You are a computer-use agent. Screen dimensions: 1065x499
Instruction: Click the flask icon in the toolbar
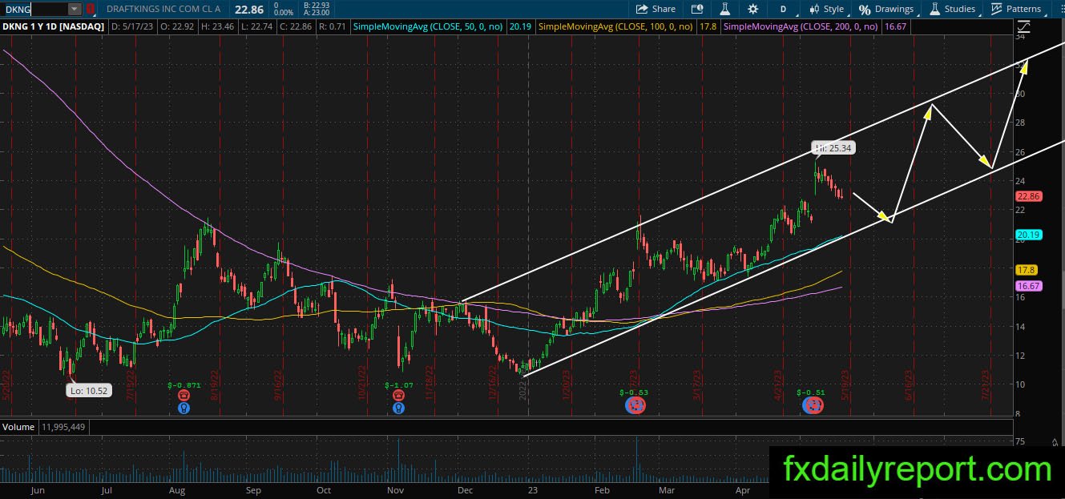point(724,9)
